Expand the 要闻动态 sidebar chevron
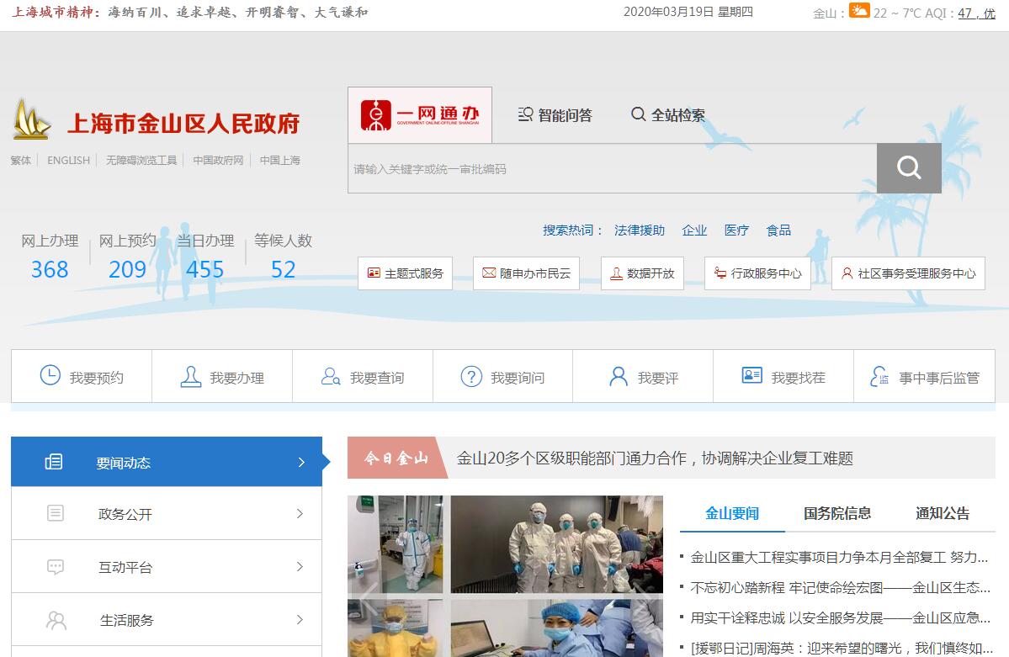The image size is (1009, 657). [x=301, y=462]
